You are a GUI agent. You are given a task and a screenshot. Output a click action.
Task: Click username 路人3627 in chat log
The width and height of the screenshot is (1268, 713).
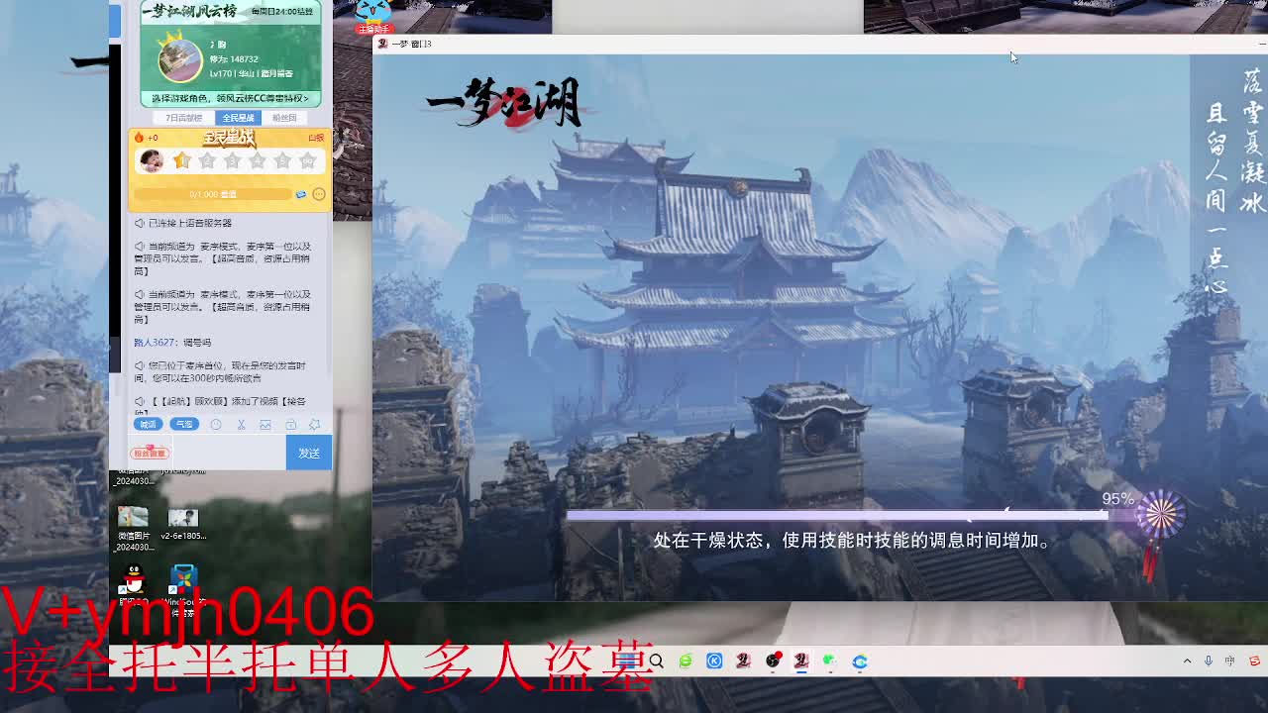click(x=156, y=343)
